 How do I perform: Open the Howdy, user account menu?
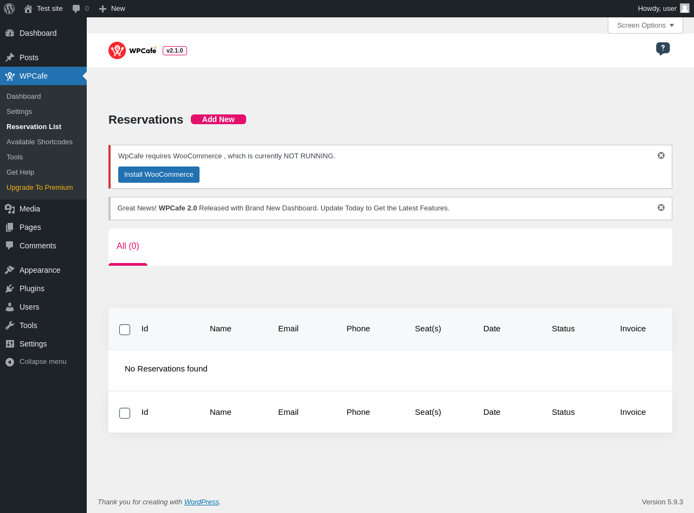tap(664, 9)
